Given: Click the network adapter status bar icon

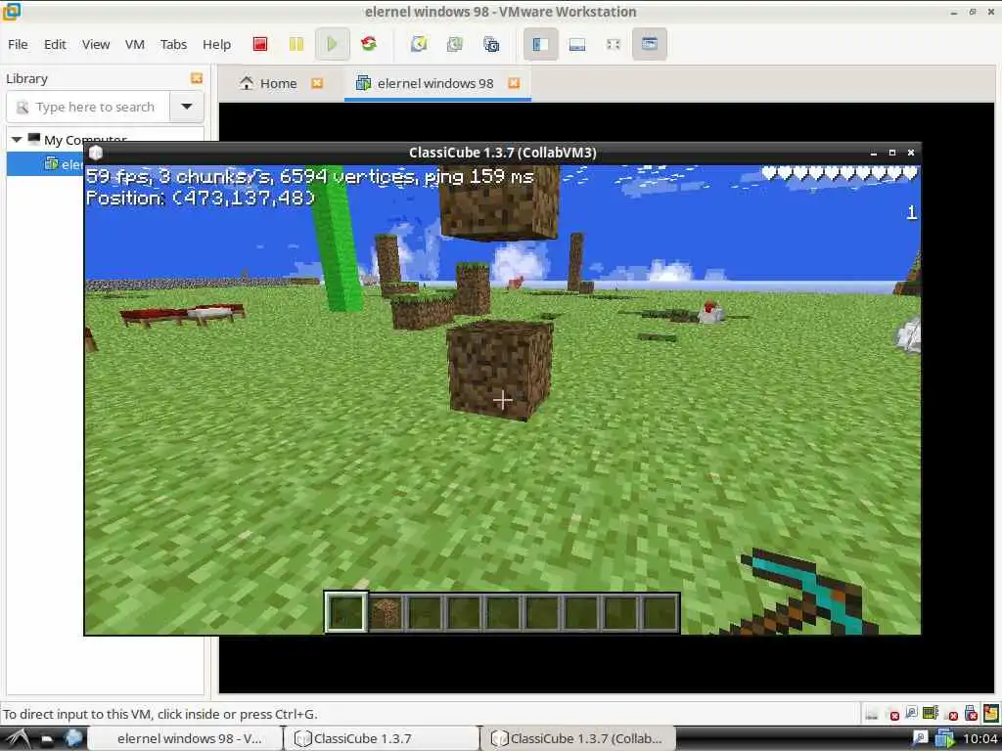Looking at the screenshot, I should (931, 713).
